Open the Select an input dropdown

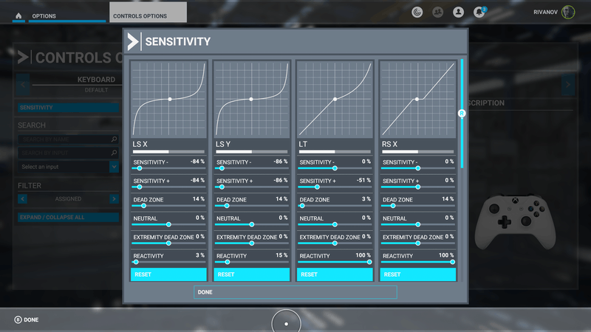(x=68, y=167)
